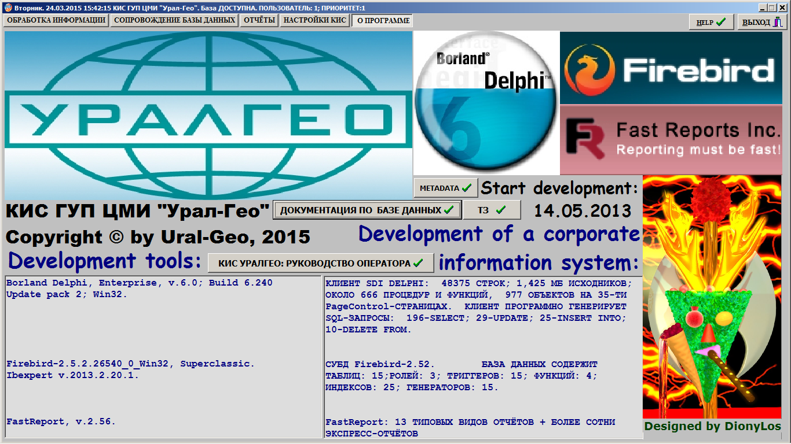Click the DionyLos fiery mask artwork
Image resolution: width=791 pixels, height=444 pixels.
tap(712, 297)
